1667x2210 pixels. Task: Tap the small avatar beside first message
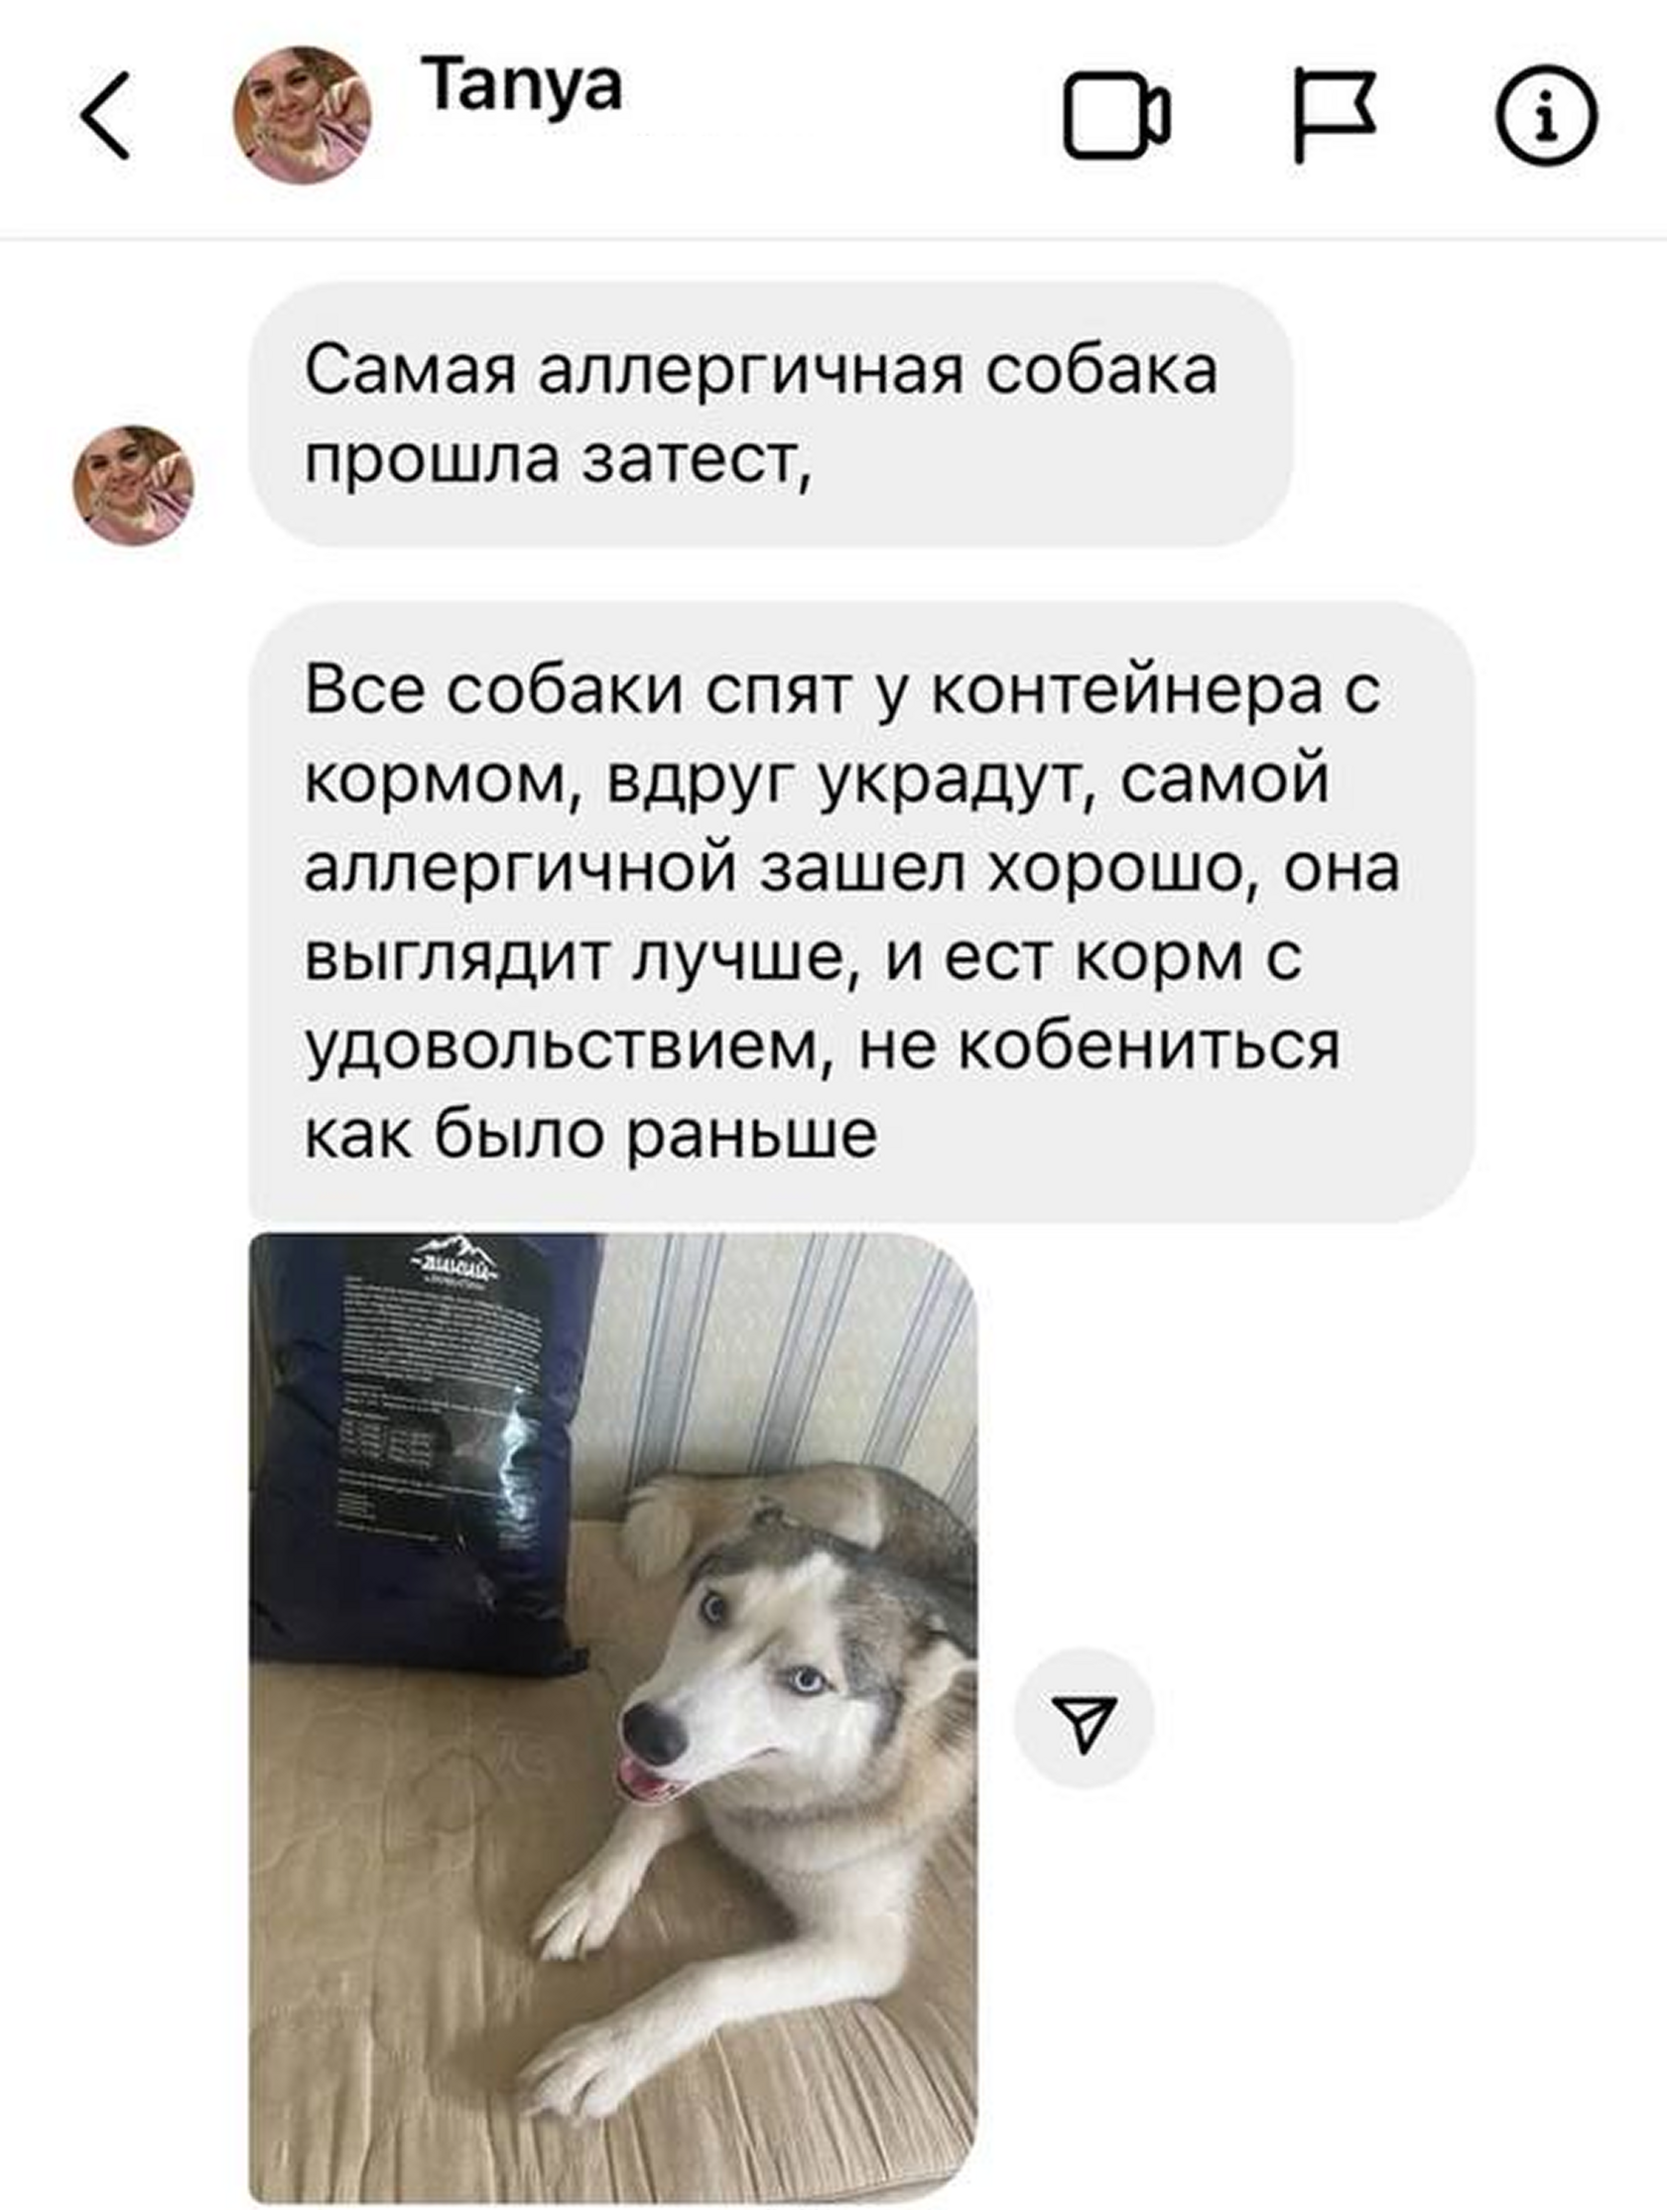pyautogui.click(x=133, y=485)
